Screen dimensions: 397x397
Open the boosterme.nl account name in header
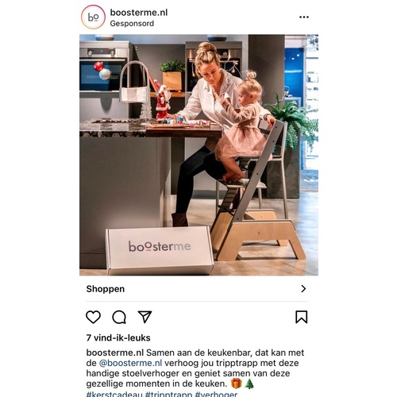pyautogui.click(x=139, y=13)
